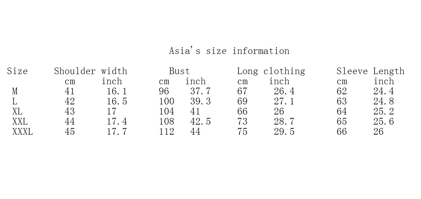Select the L size row label
The height and width of the screenshot is (199, 421).
(15, 102)
